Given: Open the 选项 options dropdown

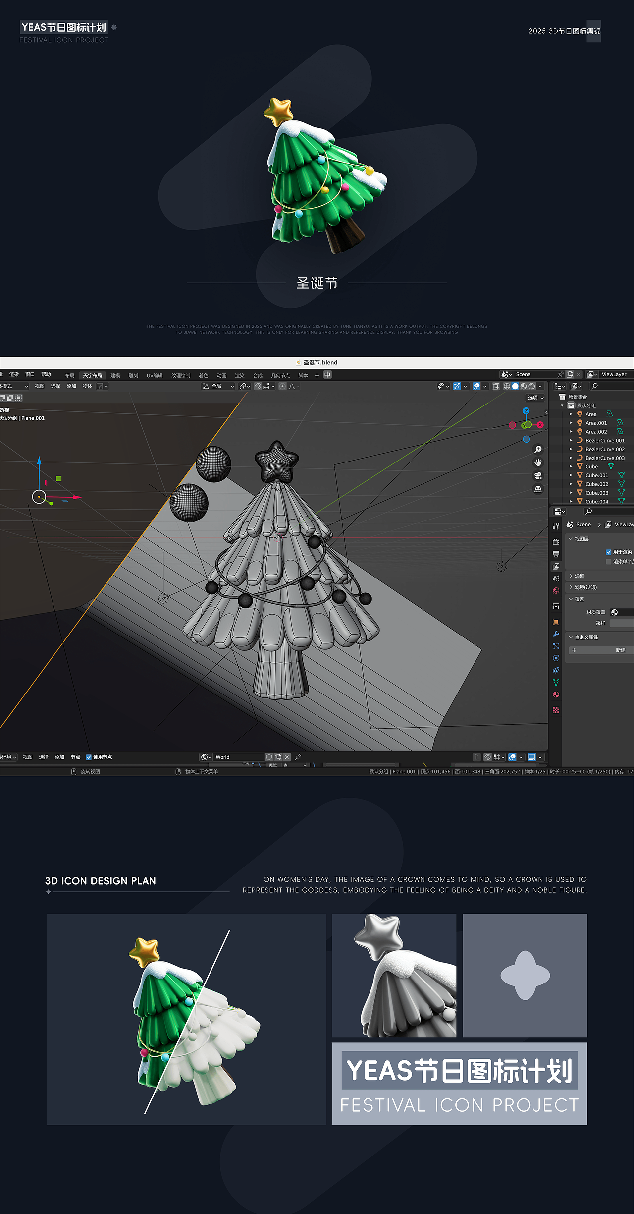Looking at the screenshot, I should [x=535, y=398].
